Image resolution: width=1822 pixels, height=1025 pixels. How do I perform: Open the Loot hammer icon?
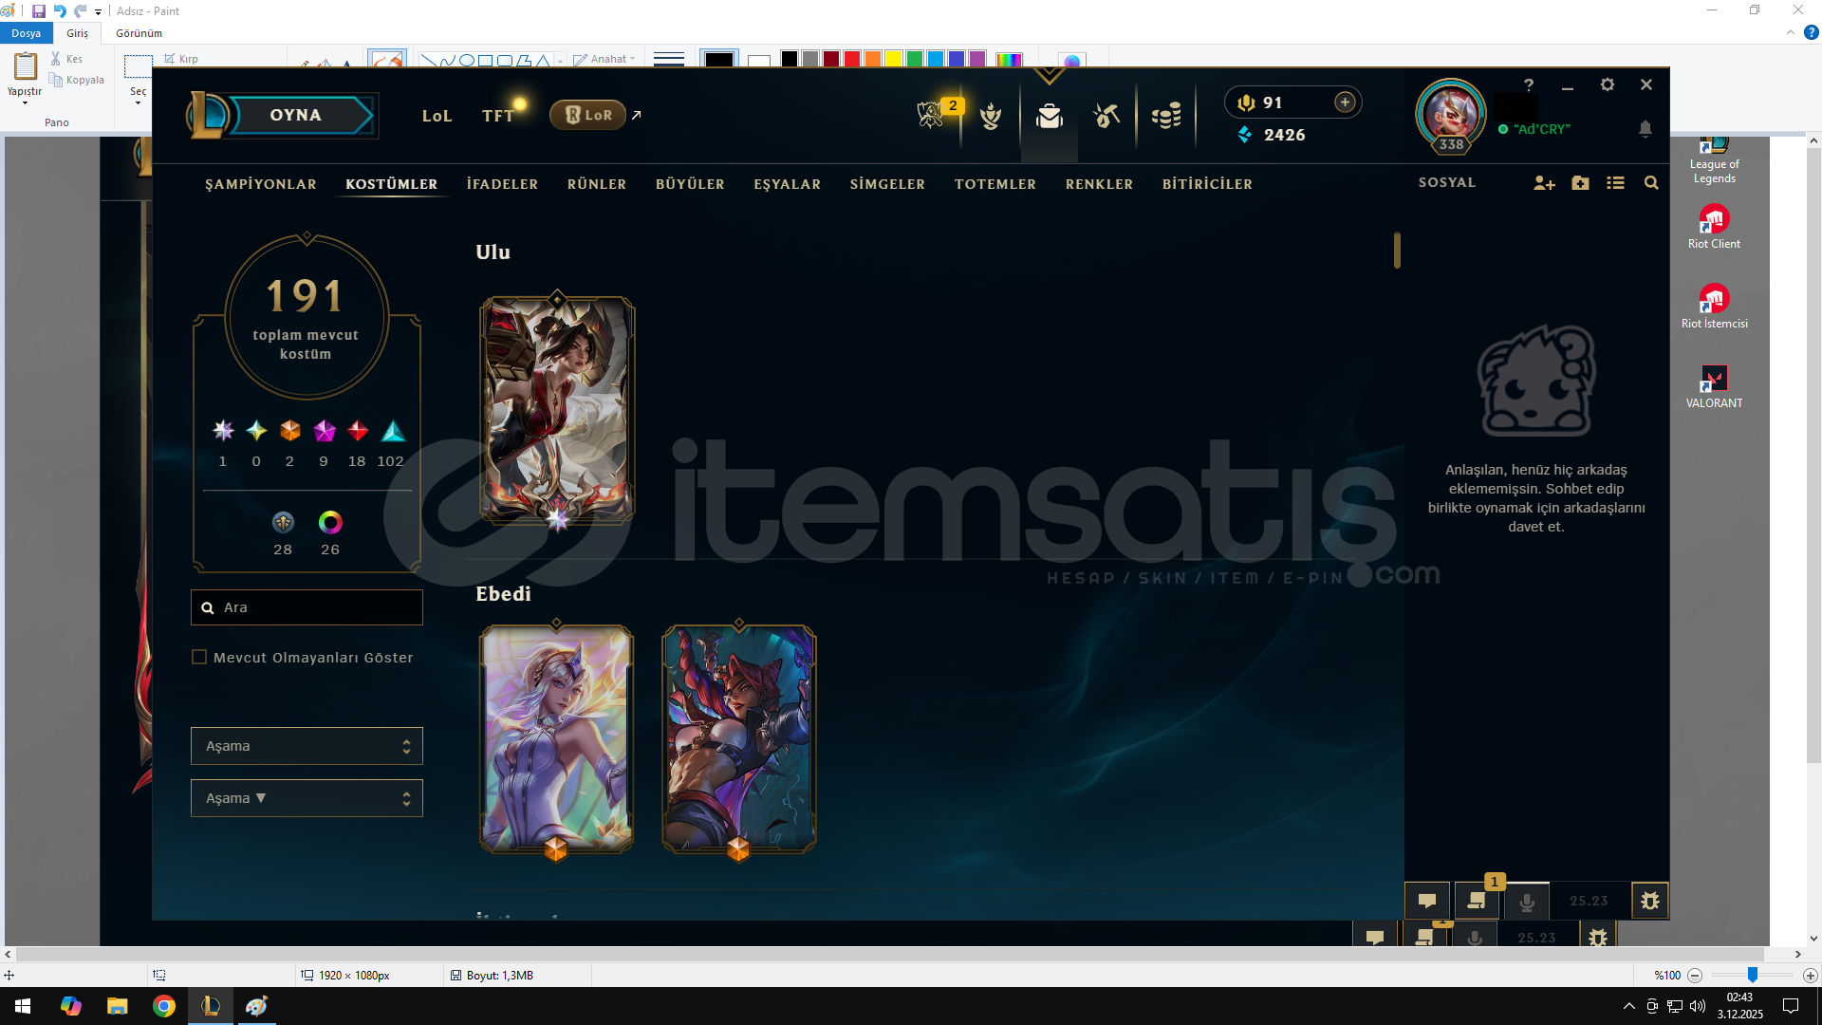point(1106,117)
